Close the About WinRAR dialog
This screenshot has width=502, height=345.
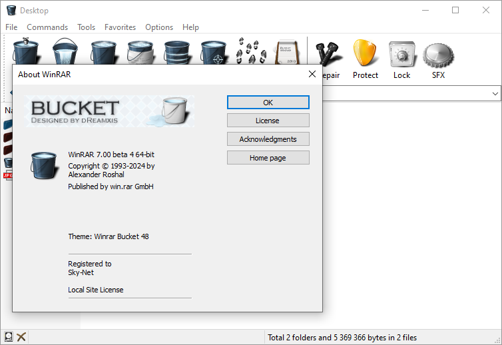pos(312,75)
